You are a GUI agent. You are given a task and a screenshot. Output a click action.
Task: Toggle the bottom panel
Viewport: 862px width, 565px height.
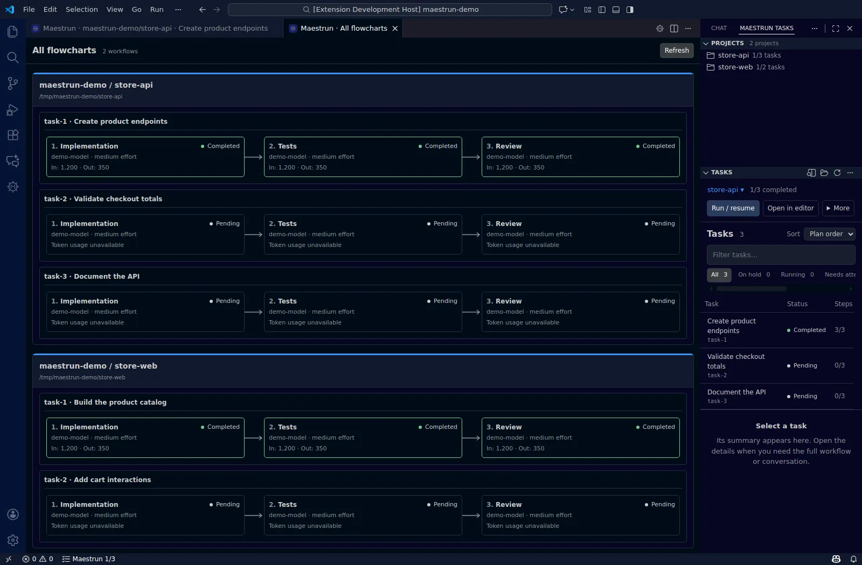(616, 10)
